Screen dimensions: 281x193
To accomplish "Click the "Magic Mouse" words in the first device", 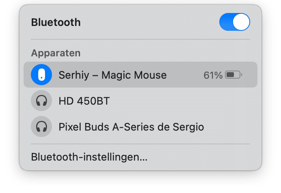I will point(134,75).
